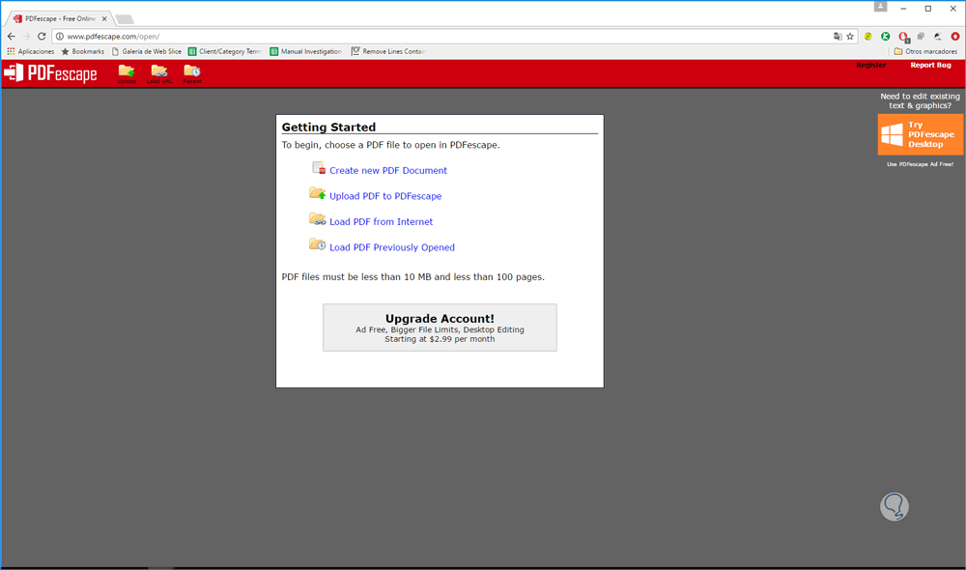Click the new document icon beside Create new PDF

pos(319,167)
